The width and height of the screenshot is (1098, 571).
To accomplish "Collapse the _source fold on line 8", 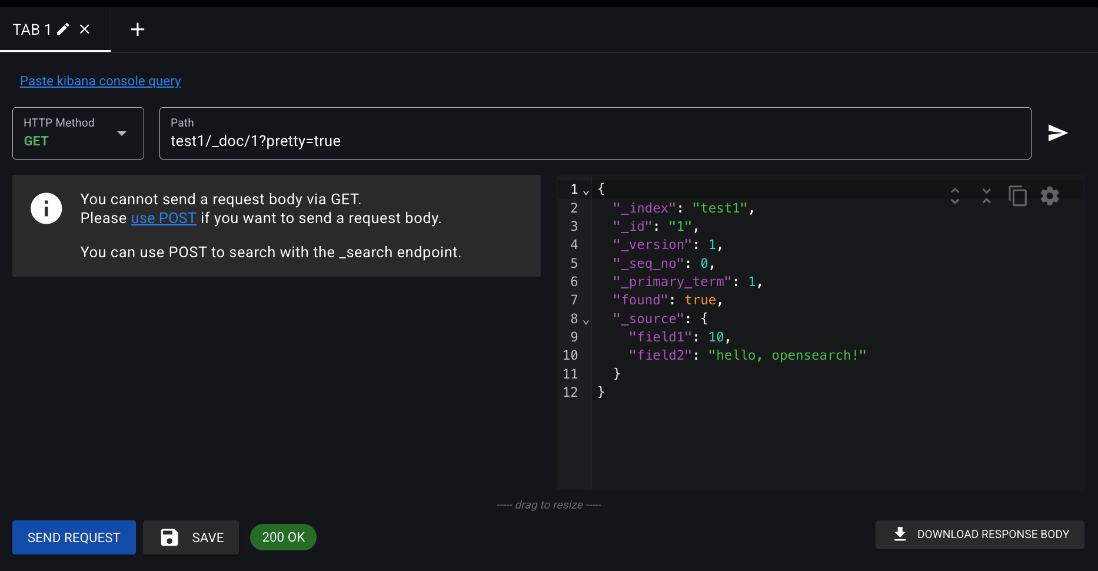I will coord(586,321).
